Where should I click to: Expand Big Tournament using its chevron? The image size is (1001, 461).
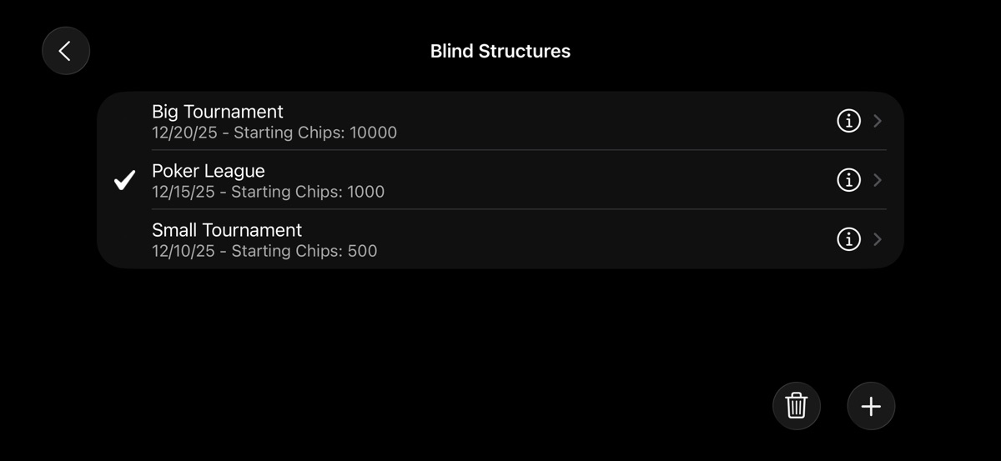click(878, 121)
